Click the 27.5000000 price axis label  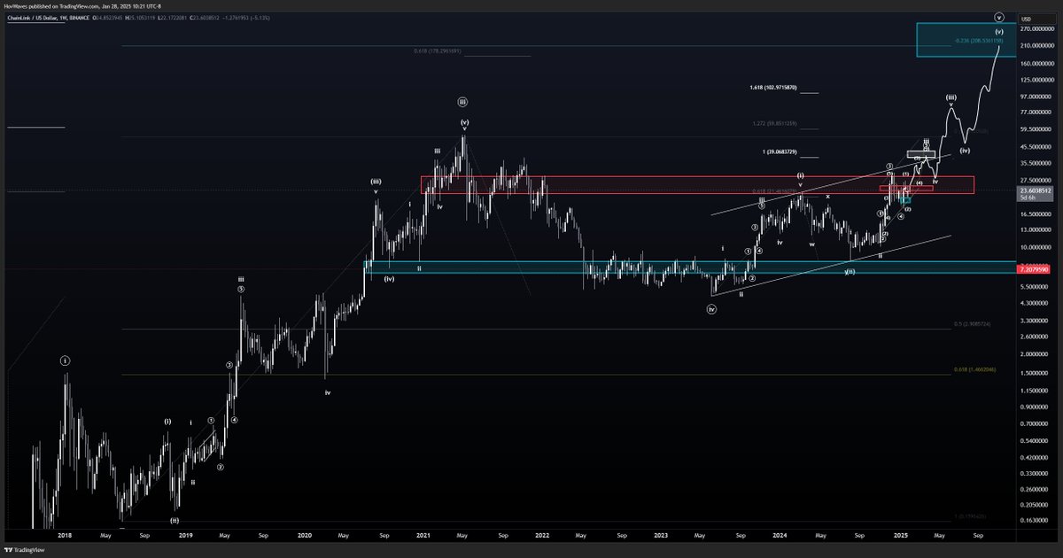click(x=1036, y=180)
